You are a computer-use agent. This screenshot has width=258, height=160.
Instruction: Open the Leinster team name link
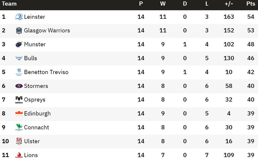(34, 17)
